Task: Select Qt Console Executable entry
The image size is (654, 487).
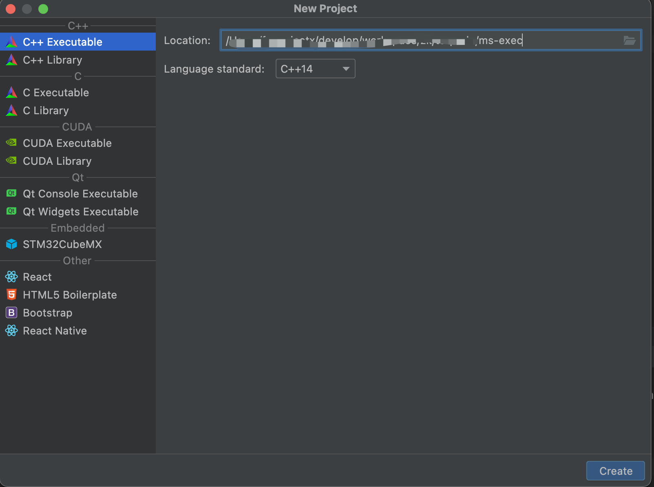Action: (x=78, y=193)
